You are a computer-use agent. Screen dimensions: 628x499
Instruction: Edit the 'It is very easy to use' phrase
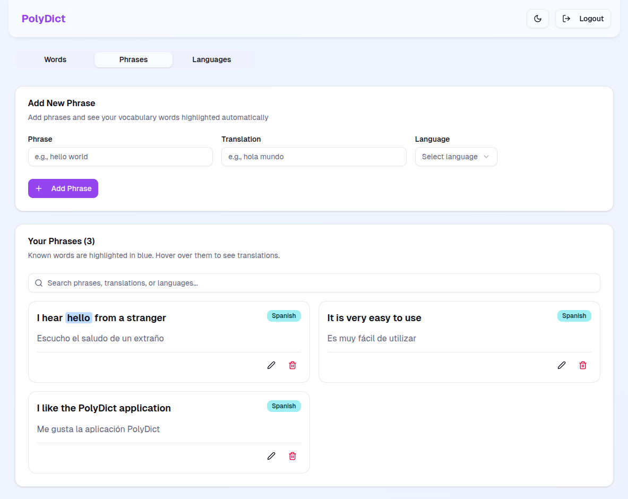coord(562,365)
